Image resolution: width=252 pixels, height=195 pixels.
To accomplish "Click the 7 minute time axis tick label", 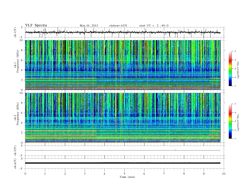I will pos(164,174).
